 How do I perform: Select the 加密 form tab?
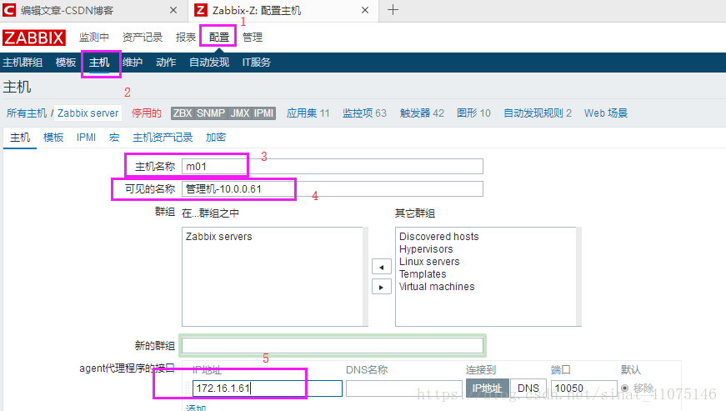click(x=216, y=138)
